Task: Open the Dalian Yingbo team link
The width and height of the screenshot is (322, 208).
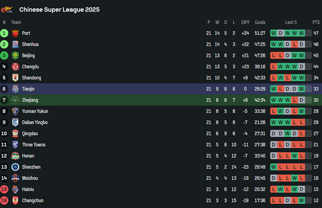Action: (35, 122)
